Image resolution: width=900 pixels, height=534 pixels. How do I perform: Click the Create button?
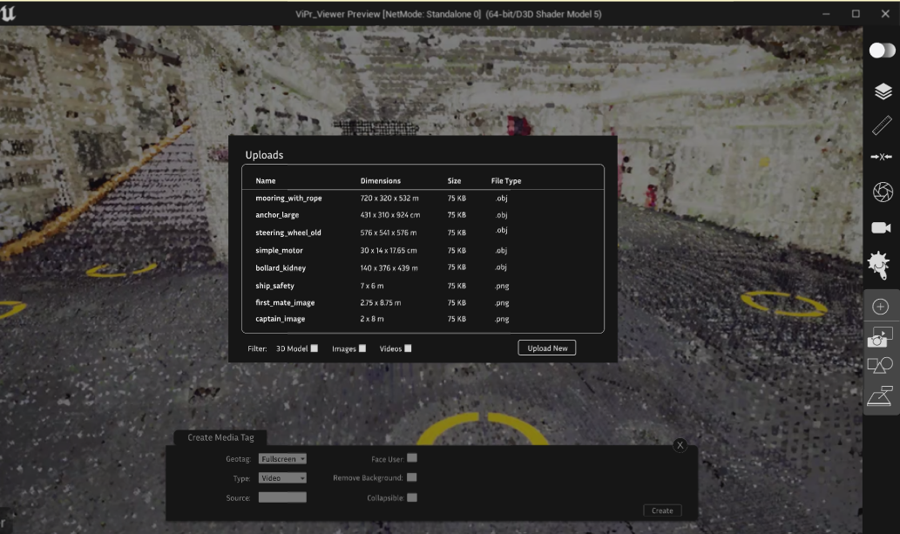pos(662,510)
